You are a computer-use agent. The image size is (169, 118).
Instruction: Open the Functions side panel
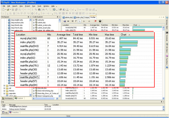point(167,60)
